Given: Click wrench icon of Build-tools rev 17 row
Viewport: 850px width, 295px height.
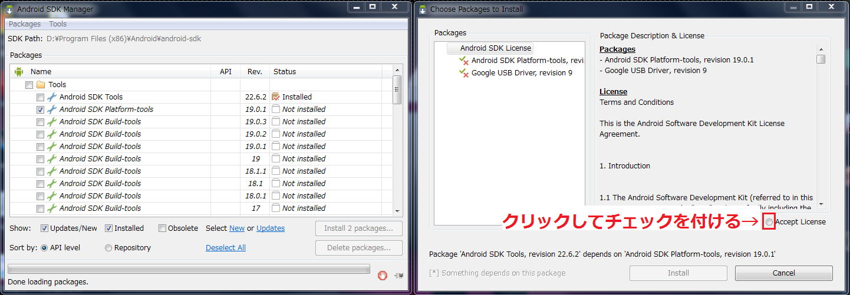Looking at the screenshot, I should coord(52,208).
